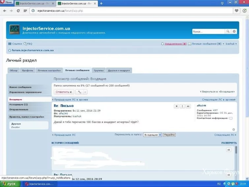Close the active InjectorService browser tab

(95, 4)
